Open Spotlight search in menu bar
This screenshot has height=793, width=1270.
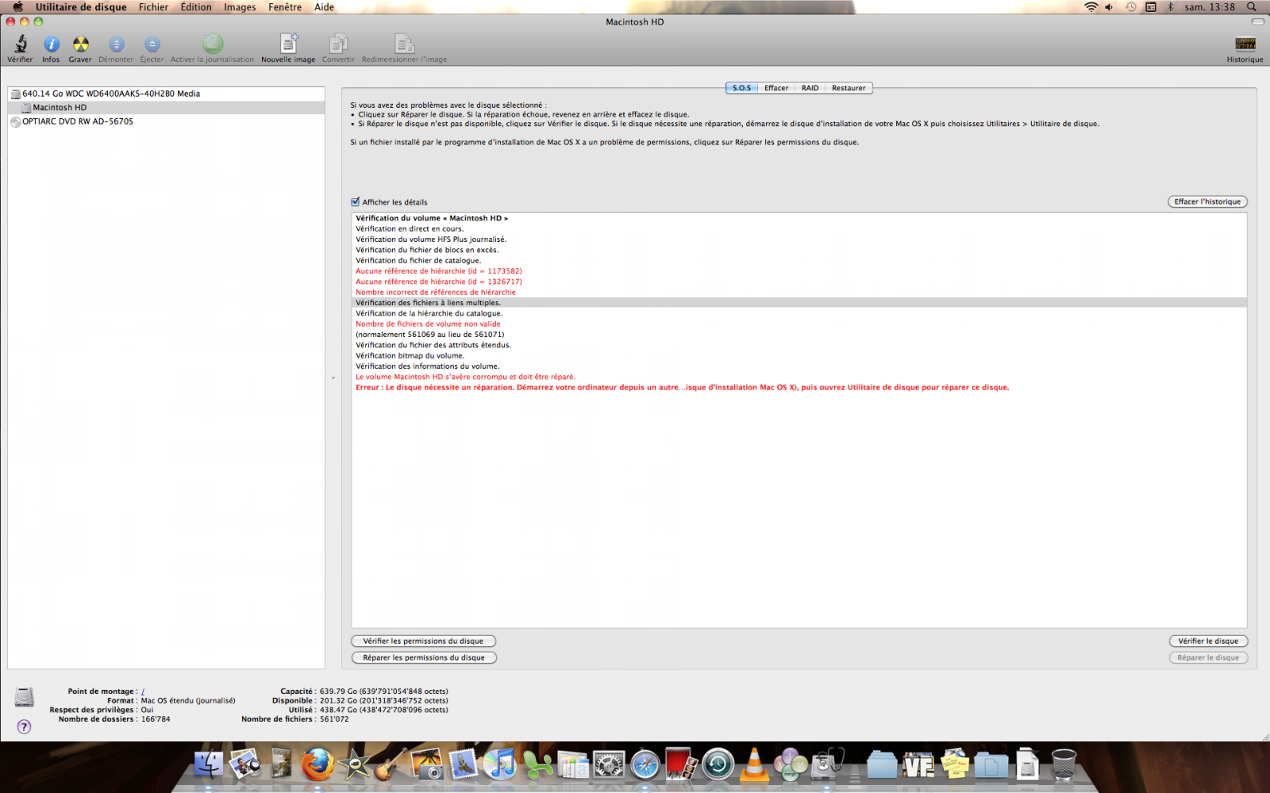pos(1252,7)
